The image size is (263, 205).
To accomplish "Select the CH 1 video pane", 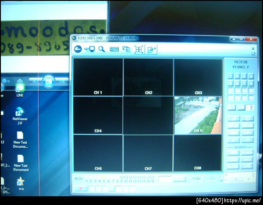I will pyautogui.click(x=98, y=77).
